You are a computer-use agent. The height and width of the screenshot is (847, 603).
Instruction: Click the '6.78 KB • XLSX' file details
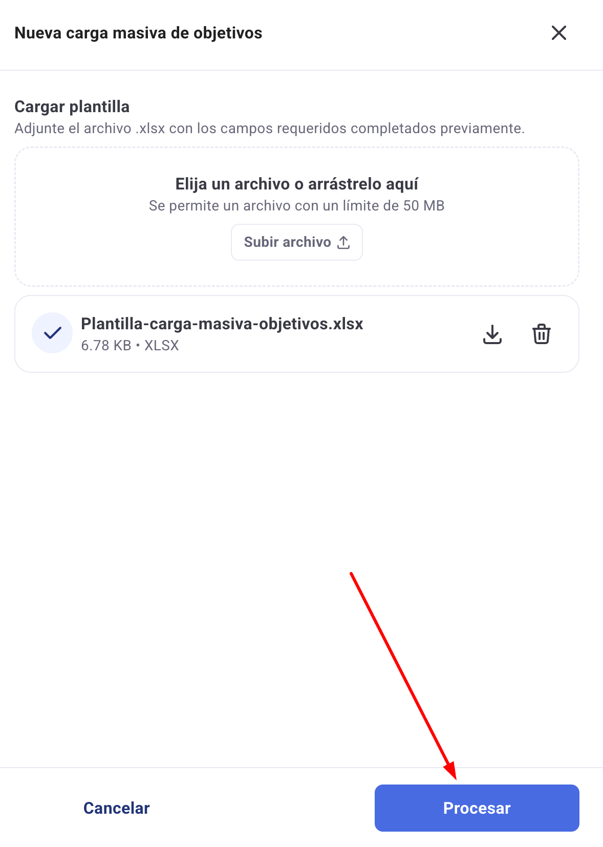point(130,346)
